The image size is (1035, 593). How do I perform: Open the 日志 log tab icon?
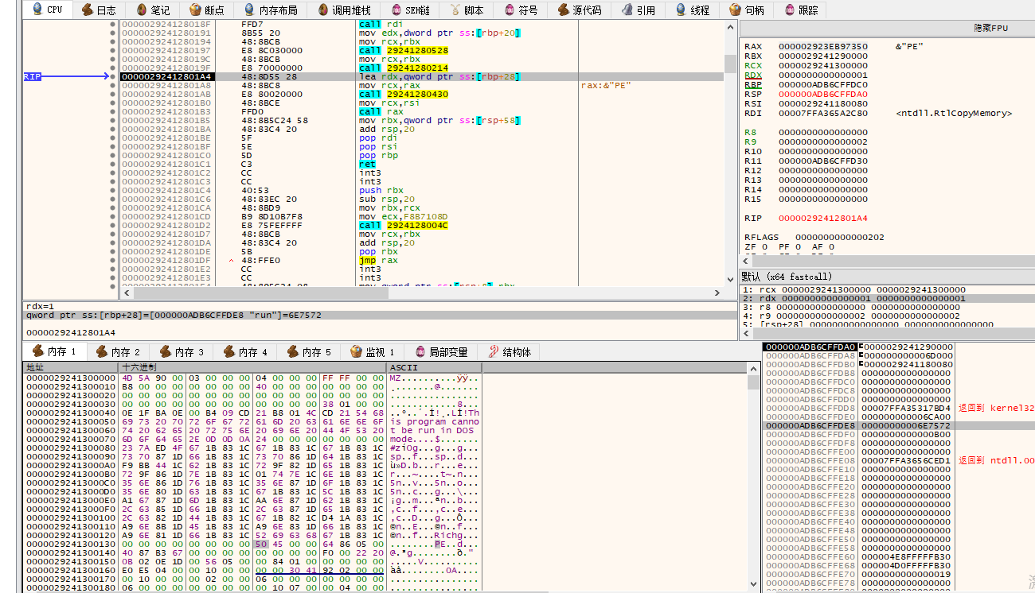(x=87, y=10)
